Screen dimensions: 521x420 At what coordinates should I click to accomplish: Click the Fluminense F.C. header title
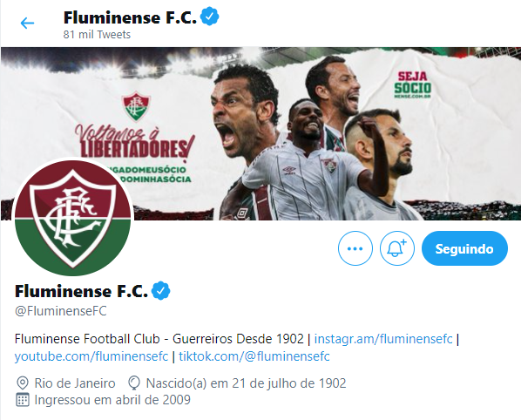click(x=130, y=17)
